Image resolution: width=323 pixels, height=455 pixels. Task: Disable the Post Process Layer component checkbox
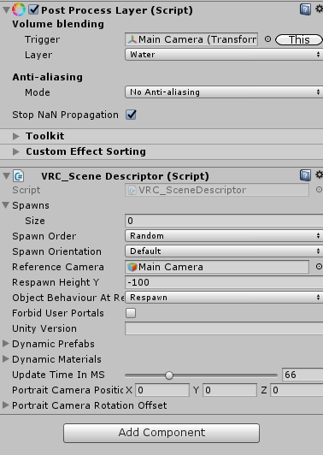point(33,10)
